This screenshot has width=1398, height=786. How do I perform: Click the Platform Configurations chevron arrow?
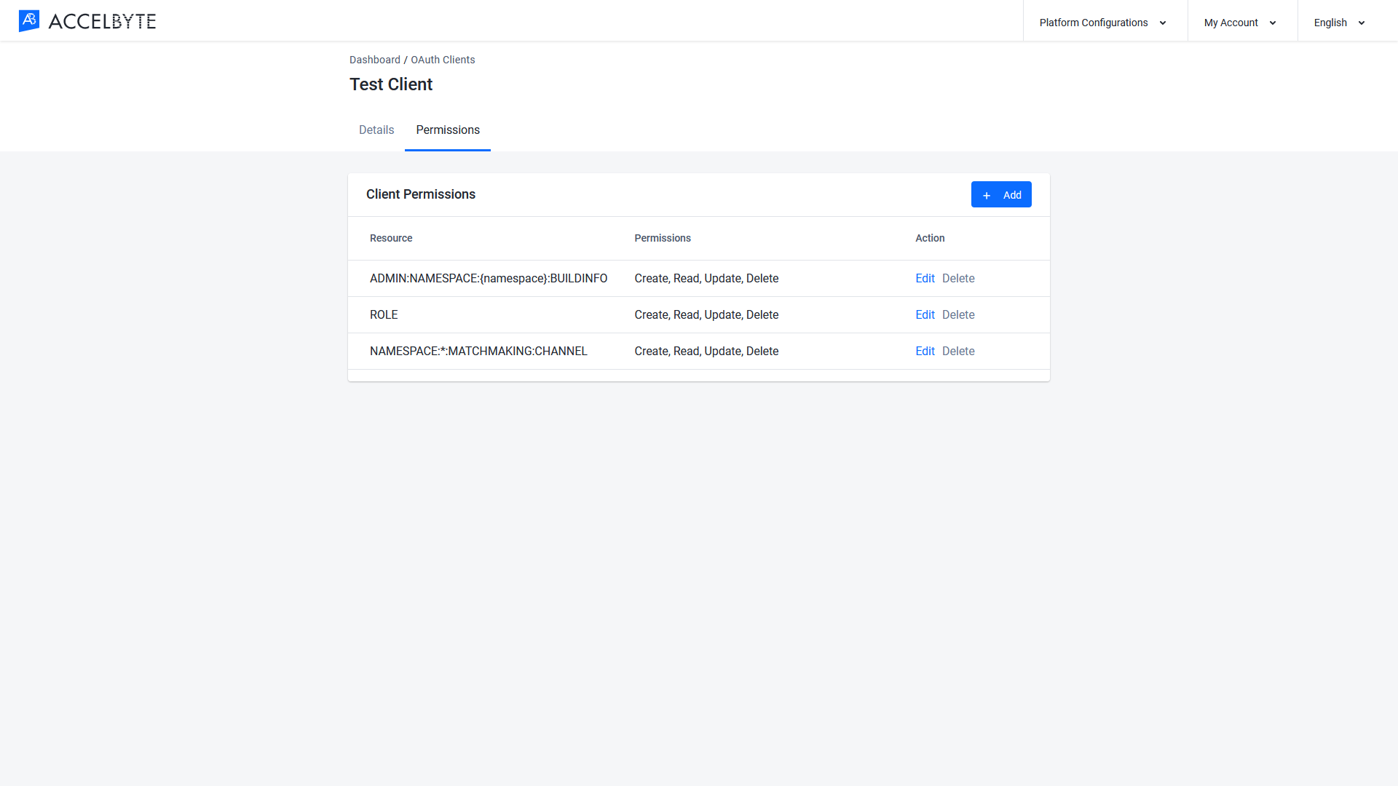point(1163,23)
